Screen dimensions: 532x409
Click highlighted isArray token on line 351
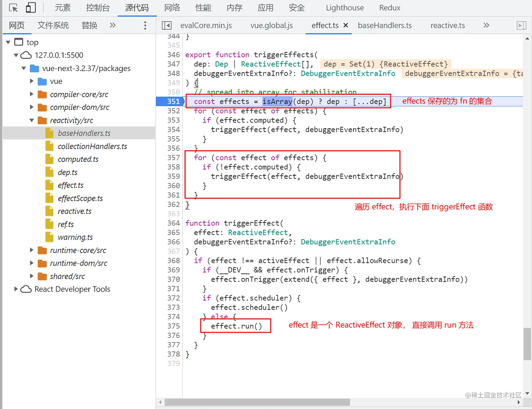[277, 101]
